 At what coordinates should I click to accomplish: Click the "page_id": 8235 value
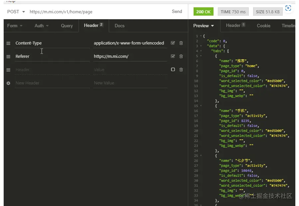point(245,121)
